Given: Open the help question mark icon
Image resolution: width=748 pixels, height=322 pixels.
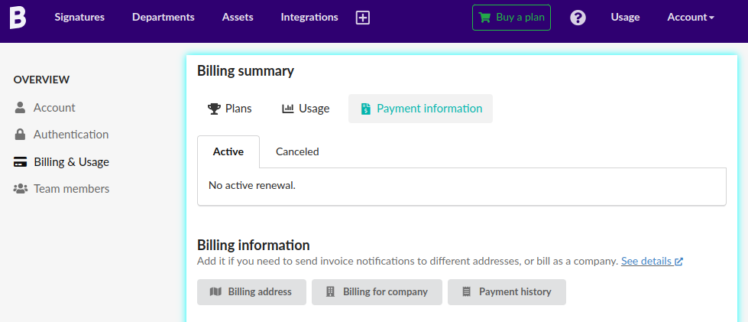Looking at the screenshot, I should 578,18.
